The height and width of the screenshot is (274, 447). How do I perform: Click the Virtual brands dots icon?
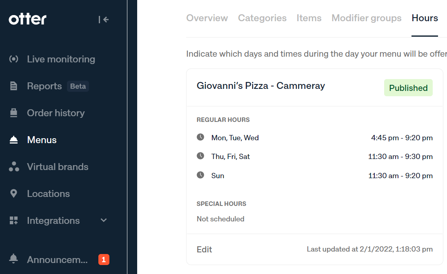tap(14, 167)
